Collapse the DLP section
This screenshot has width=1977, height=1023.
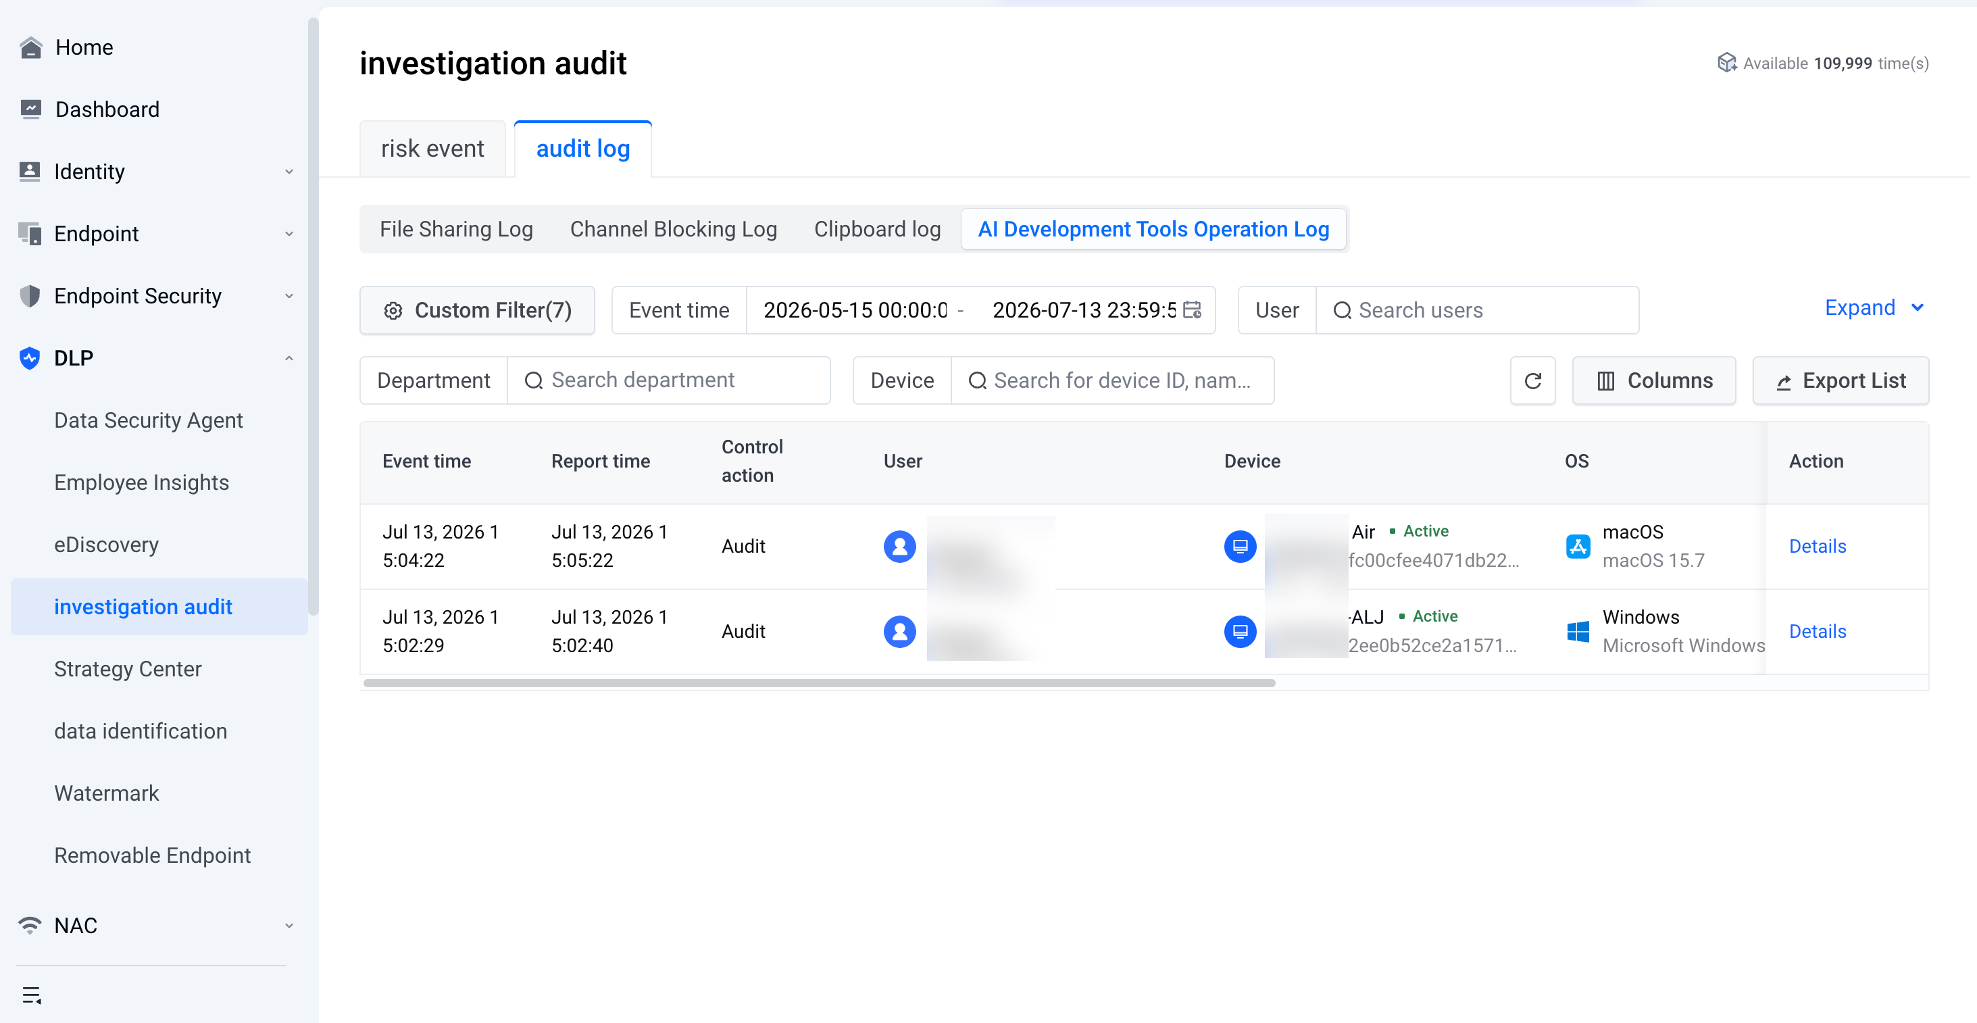point(289,358)
